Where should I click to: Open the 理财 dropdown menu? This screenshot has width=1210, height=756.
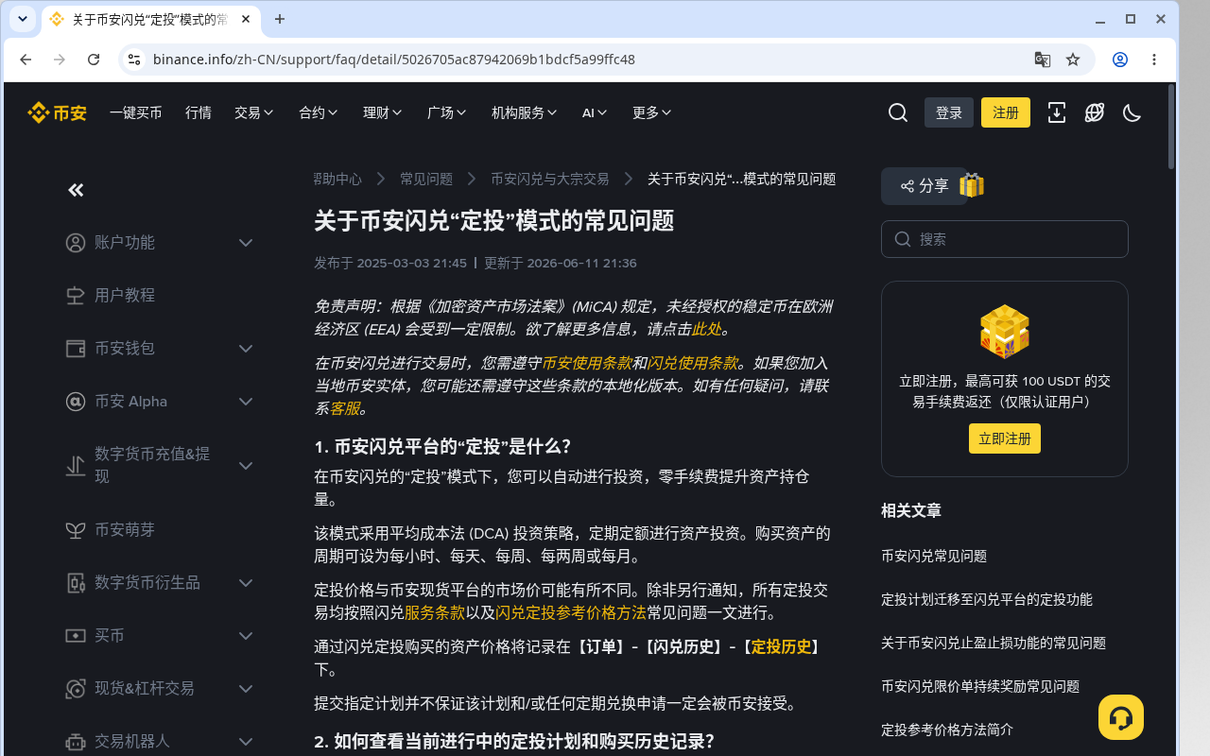click(x=383, y=112)
